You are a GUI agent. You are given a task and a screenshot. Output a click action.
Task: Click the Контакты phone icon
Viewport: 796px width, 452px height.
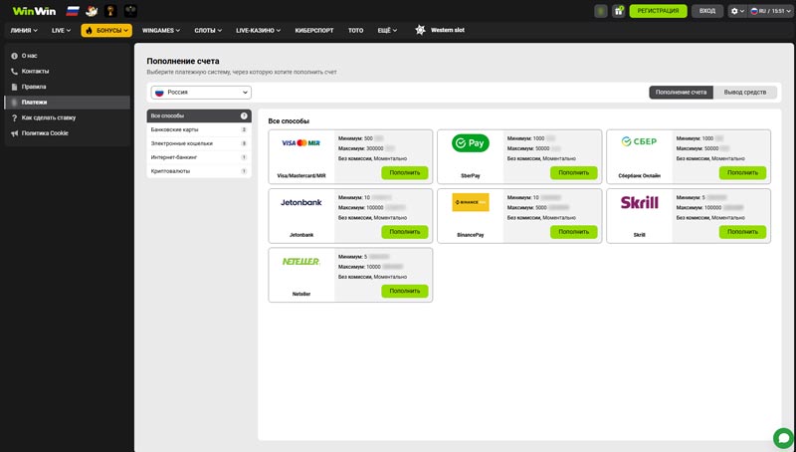click(x=14, y=72)
